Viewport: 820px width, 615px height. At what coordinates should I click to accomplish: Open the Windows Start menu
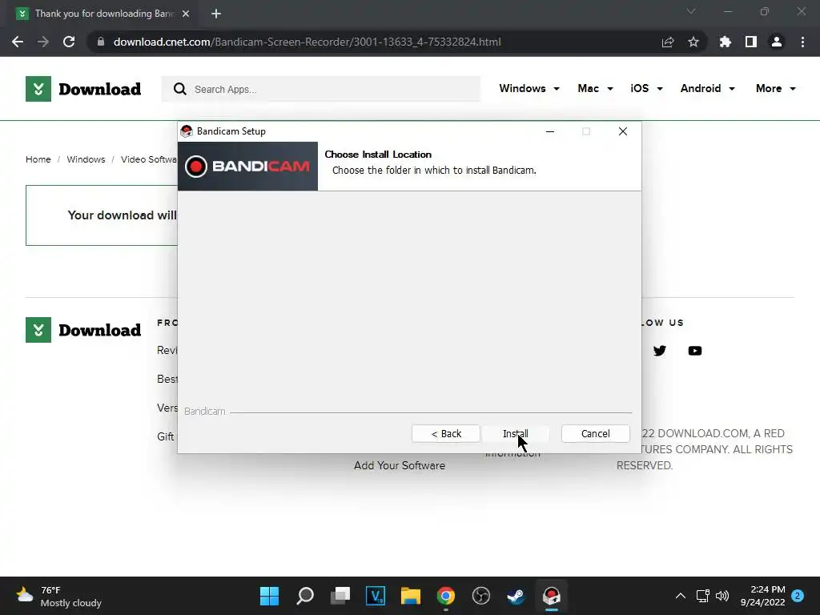pos(269,596)
